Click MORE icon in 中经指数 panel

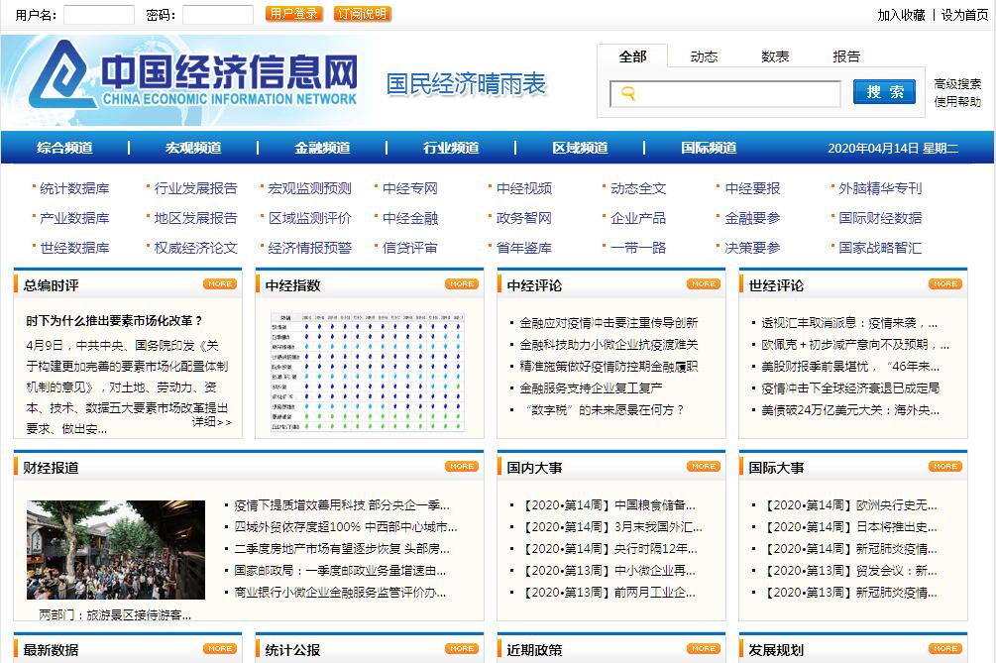461,284
